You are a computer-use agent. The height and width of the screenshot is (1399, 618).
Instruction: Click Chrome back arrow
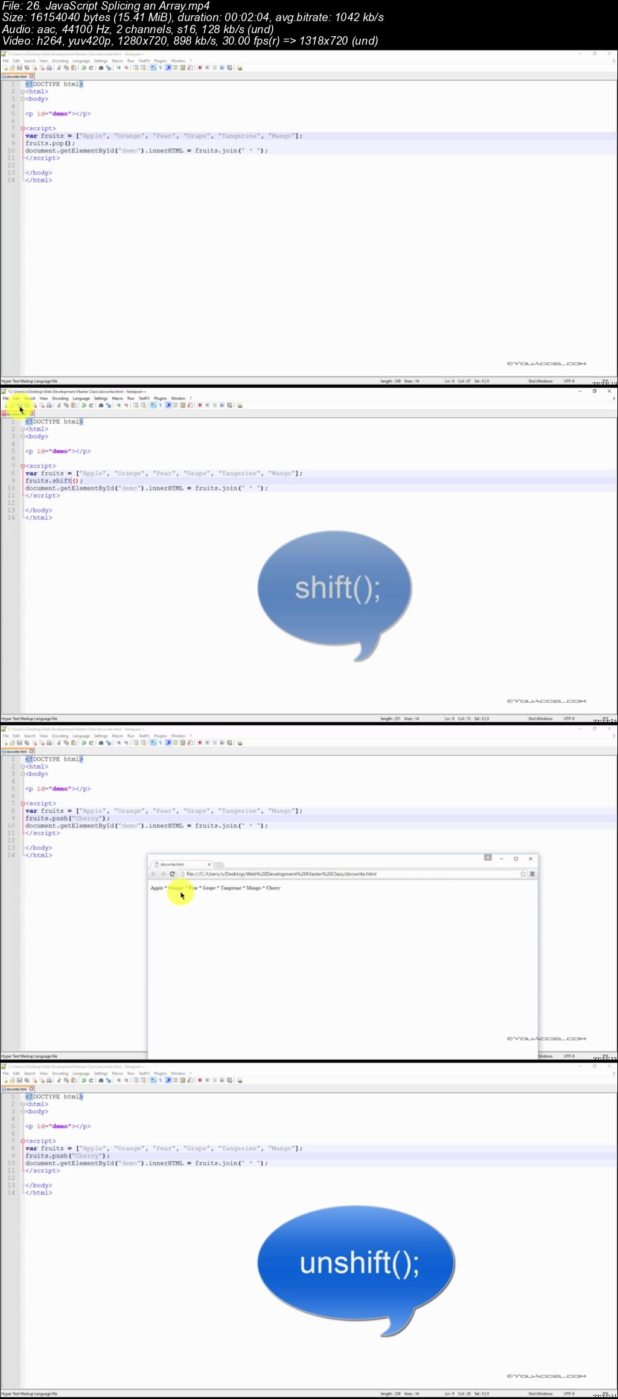(x=153, y=874)
